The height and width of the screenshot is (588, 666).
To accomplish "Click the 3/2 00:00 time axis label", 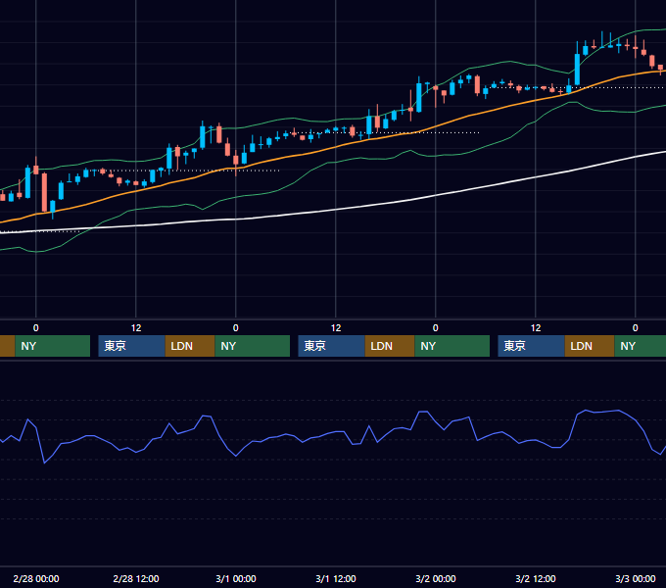I will pos(436,578).
